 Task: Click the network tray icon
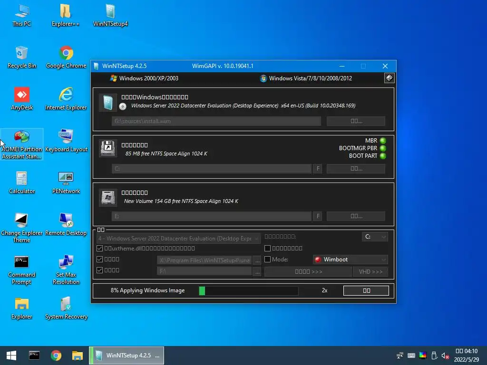click(x=400, y=355)
